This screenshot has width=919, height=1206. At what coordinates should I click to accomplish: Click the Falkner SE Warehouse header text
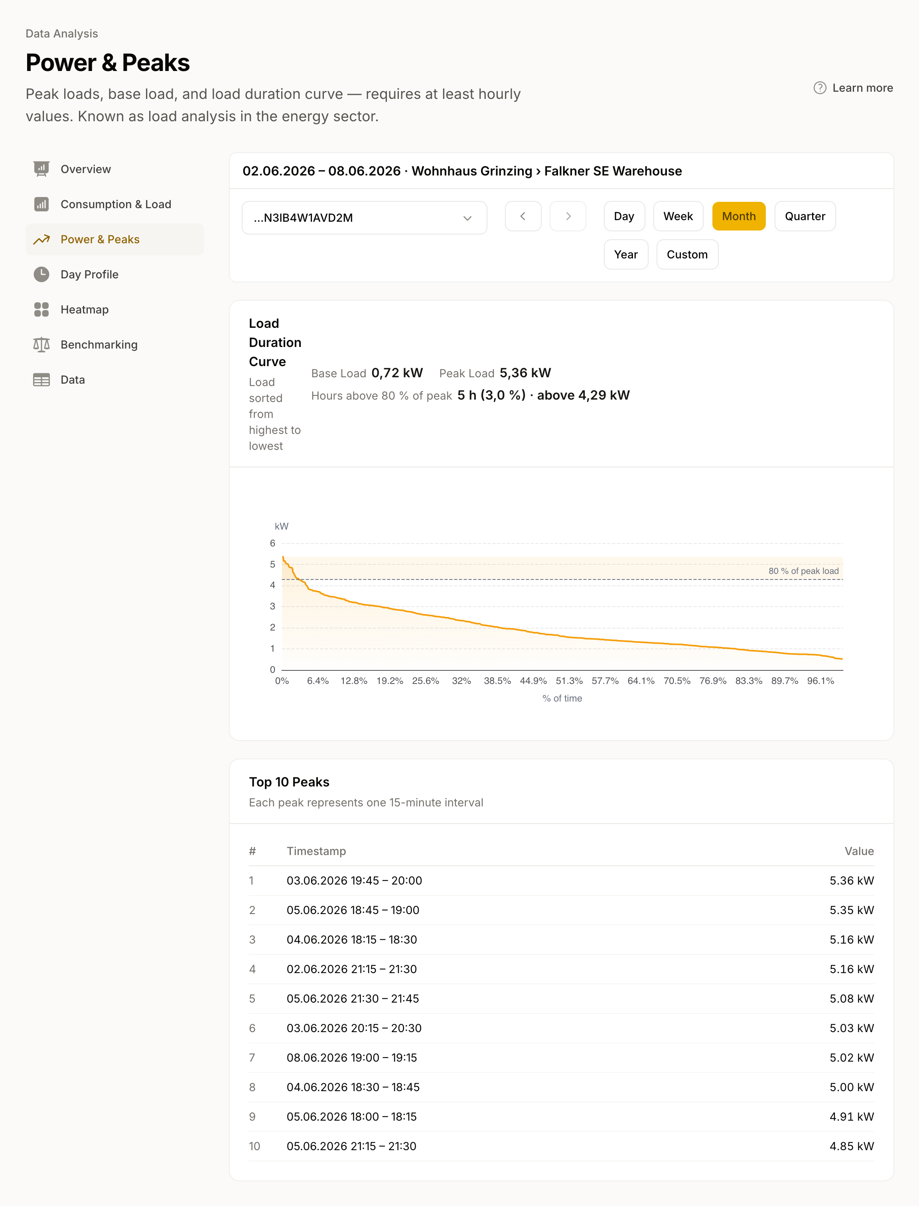click(613, 171)
